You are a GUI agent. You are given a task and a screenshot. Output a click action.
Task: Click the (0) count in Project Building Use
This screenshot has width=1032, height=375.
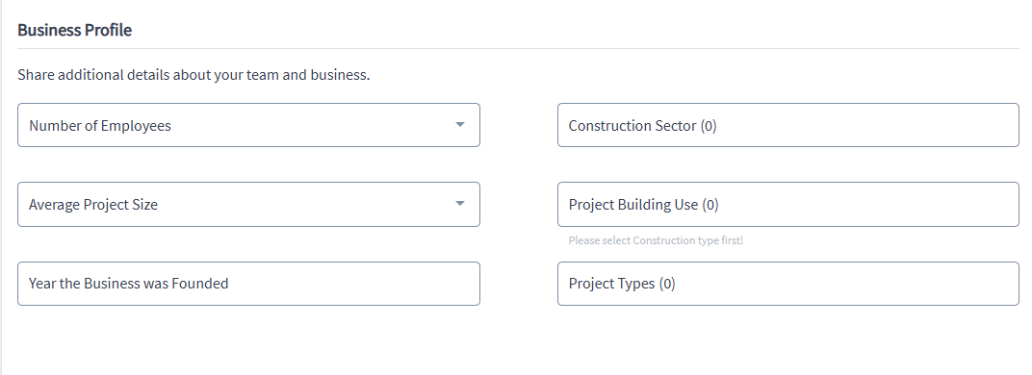[x=710, y=205]
